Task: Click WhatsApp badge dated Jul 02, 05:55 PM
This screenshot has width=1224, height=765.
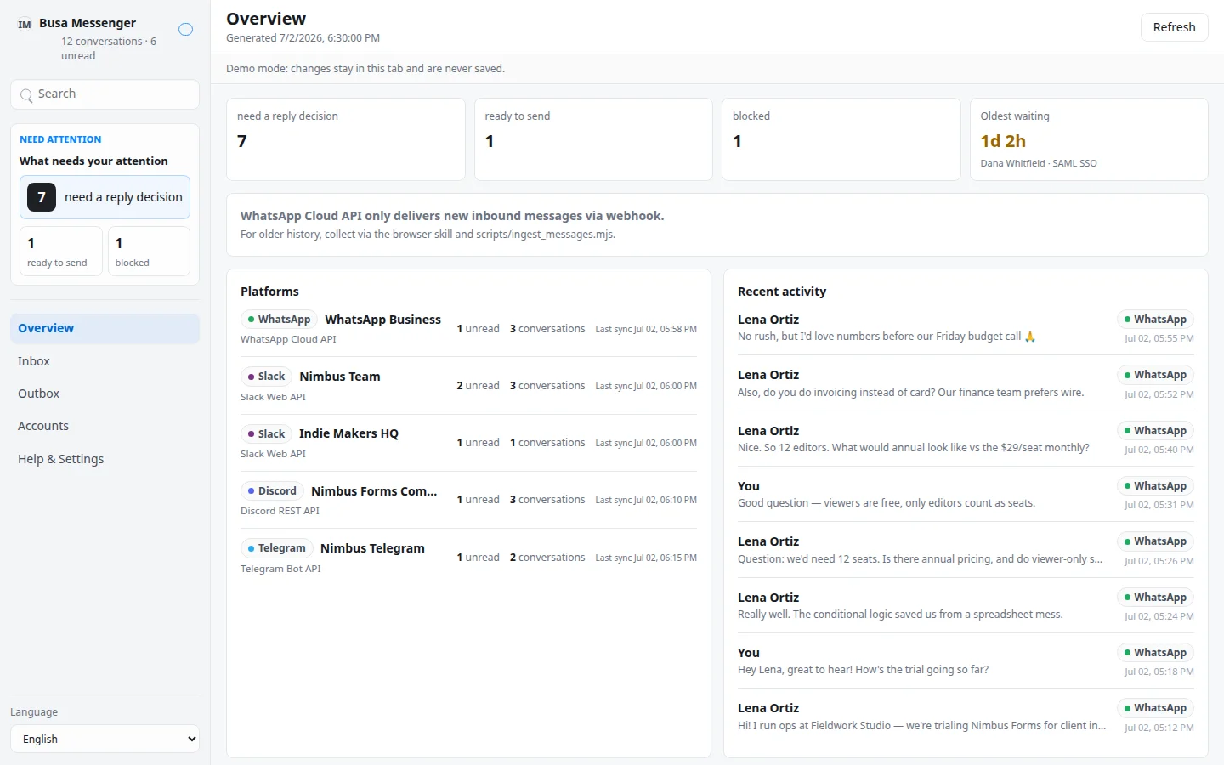Action: 1155,320
